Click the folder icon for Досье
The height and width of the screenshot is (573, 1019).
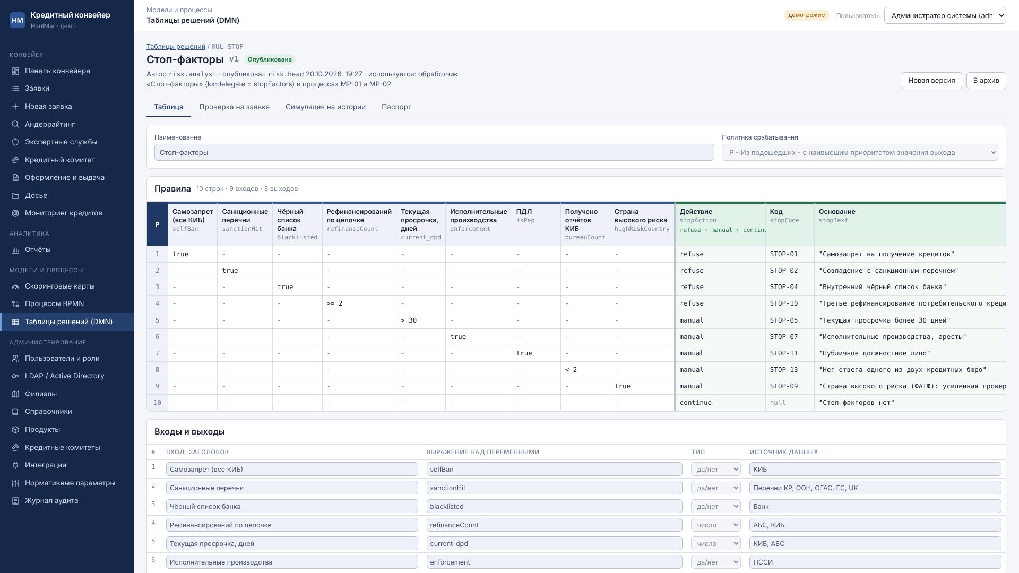click(x=15, y=196)
